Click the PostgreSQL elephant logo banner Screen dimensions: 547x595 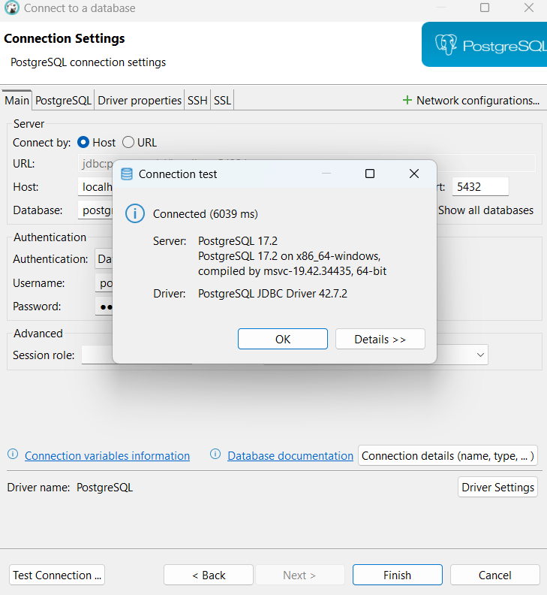484,44
